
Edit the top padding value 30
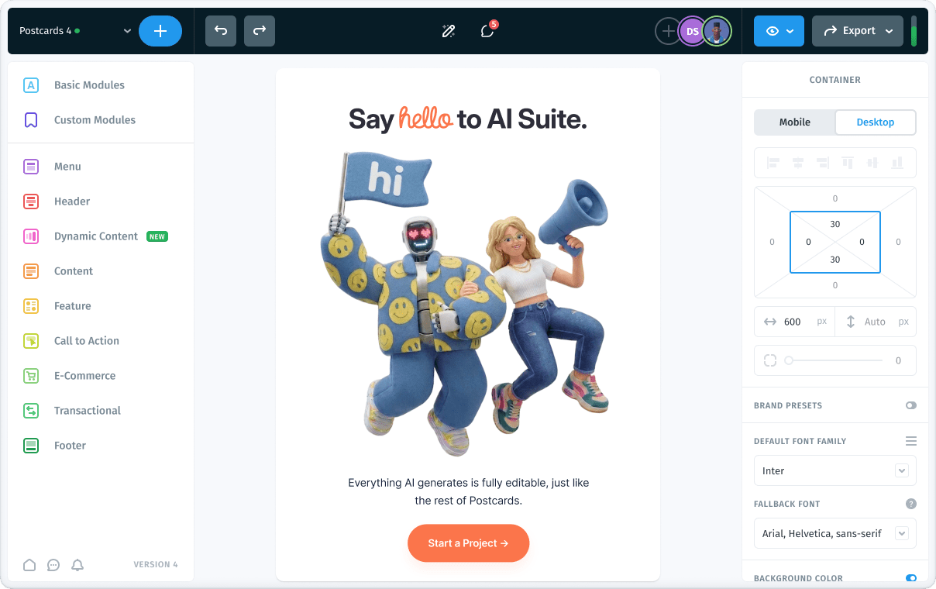pyautogui.click(x=835, y=224)
